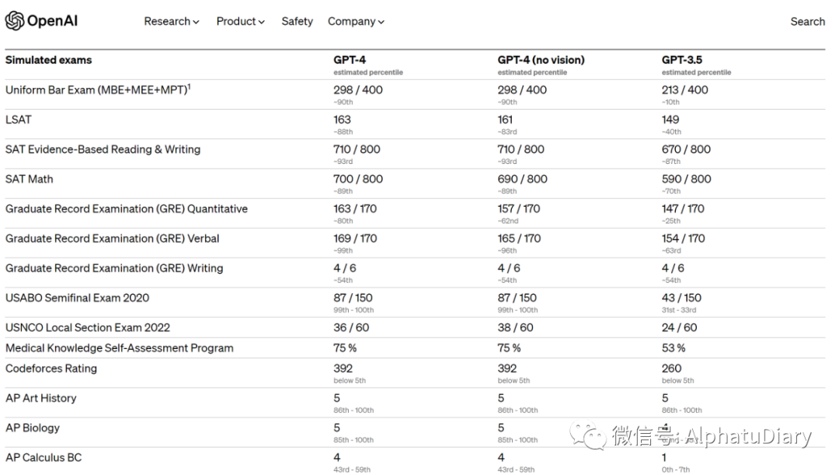This screenshot has width=839, height=475.
Task: Select the AP Calculus BC row label
Action: [x=44, y=457]
